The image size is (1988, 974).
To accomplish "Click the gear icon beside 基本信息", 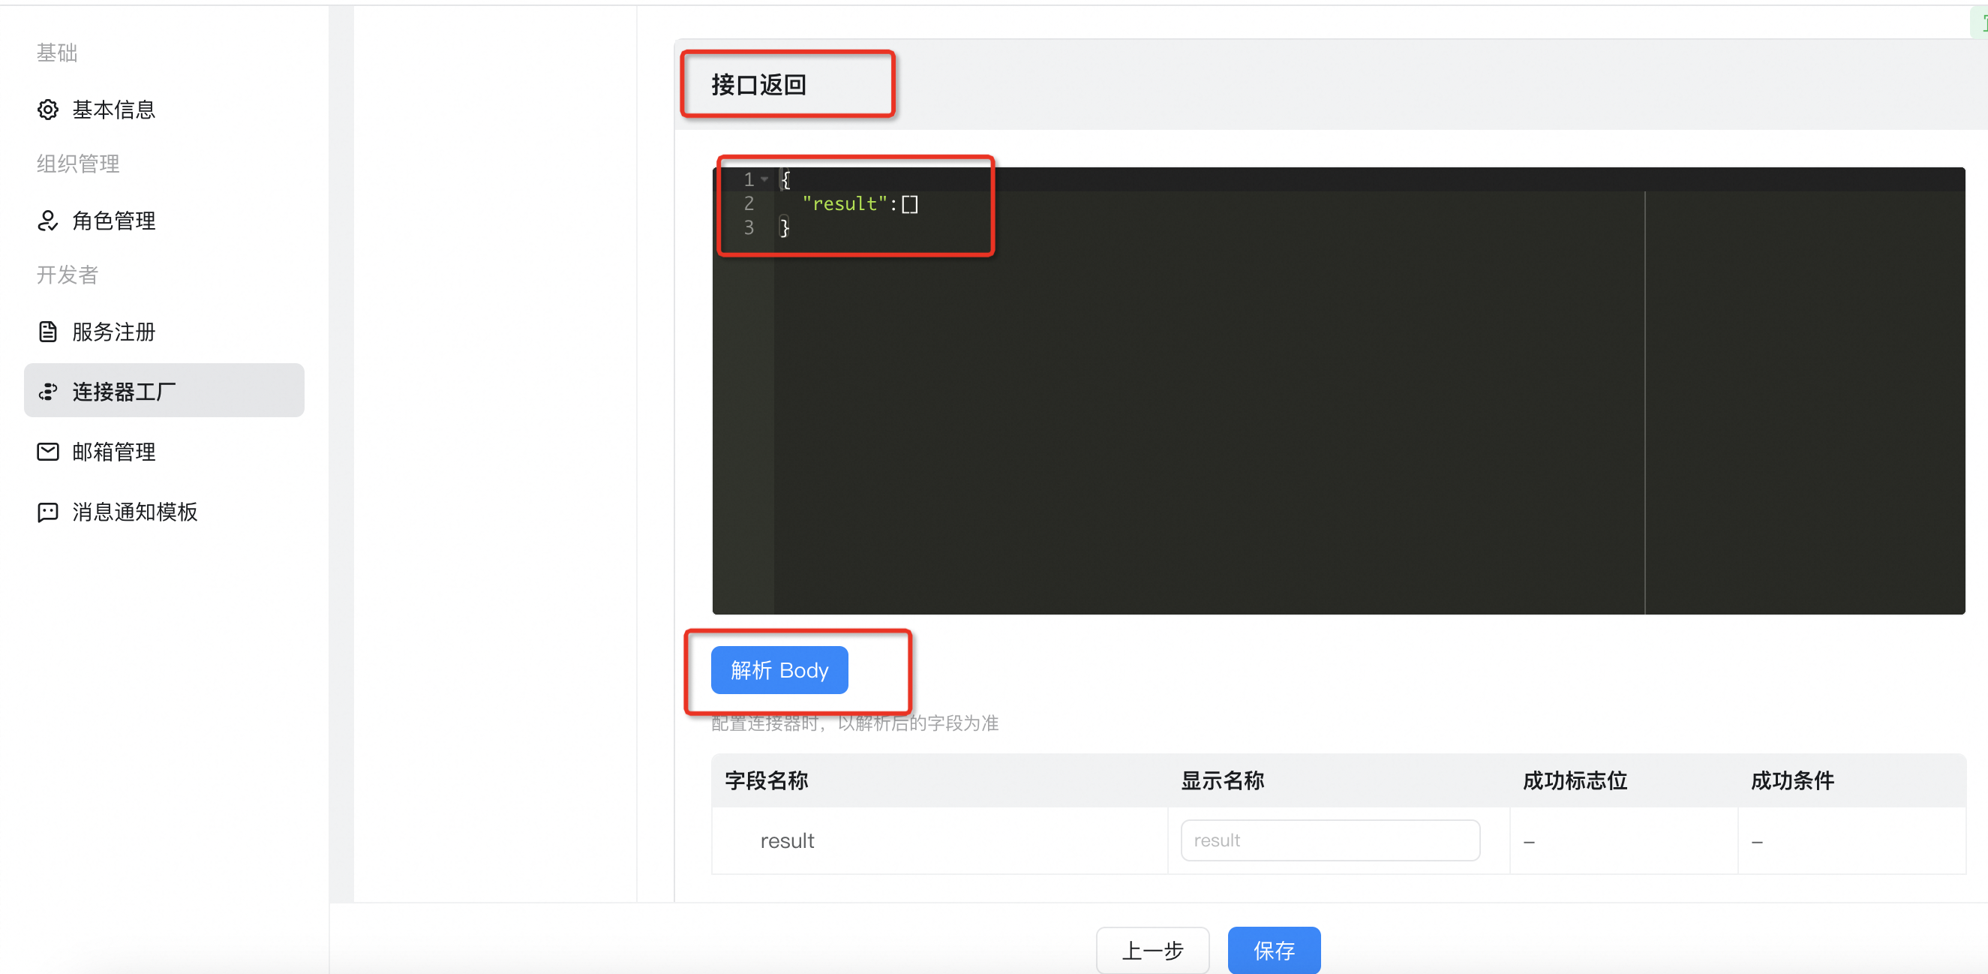I will [x=48, y=110].
